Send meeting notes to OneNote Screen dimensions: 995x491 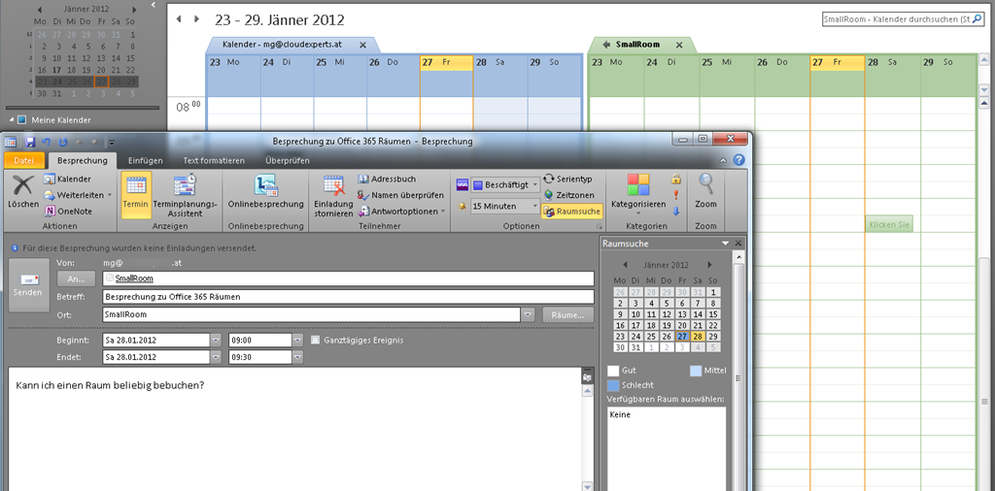(x=68, y=212)
